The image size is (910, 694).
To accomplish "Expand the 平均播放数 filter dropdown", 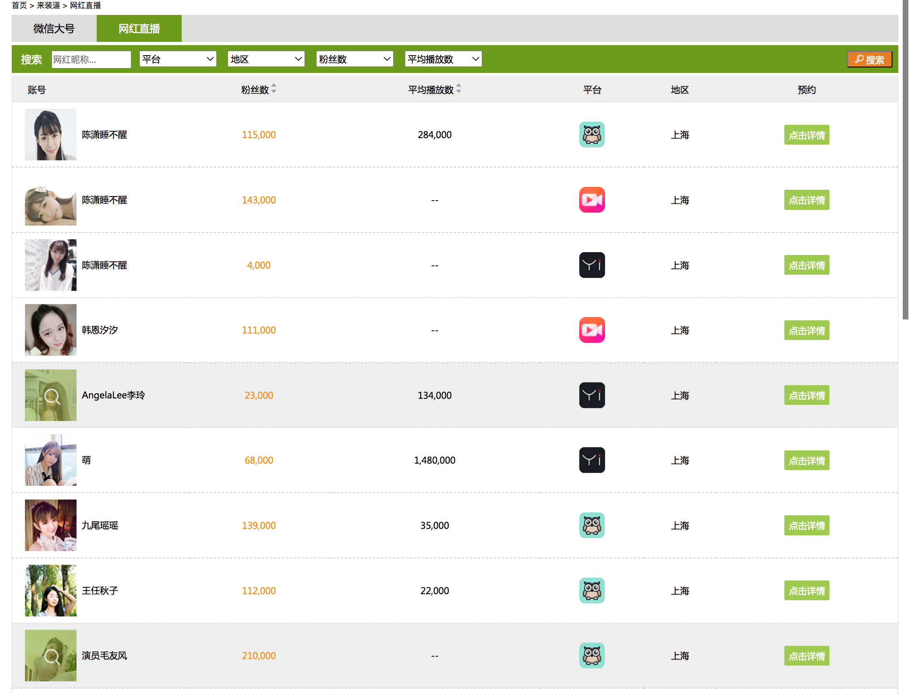I will [x=443, y=59].
